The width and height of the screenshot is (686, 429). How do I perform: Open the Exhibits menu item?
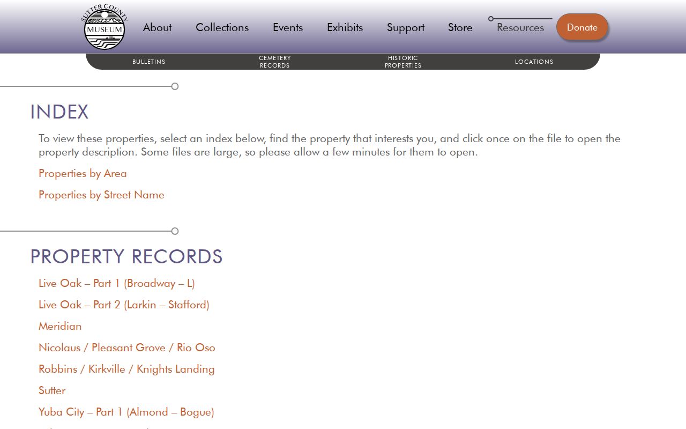tap(345, 27)
